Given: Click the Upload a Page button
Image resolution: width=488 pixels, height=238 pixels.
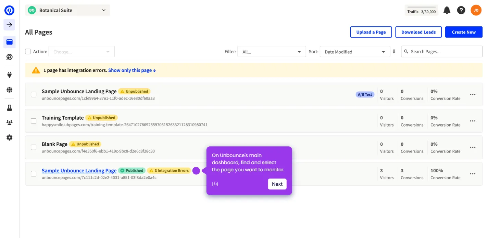Looking at the screenshot, I should point(371,32).
